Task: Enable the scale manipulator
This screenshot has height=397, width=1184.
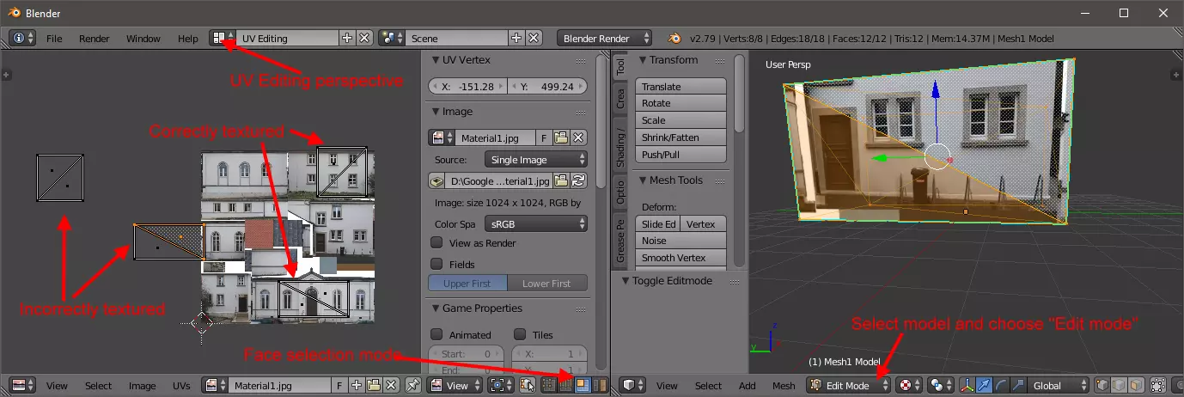Action: [1019, 386]
